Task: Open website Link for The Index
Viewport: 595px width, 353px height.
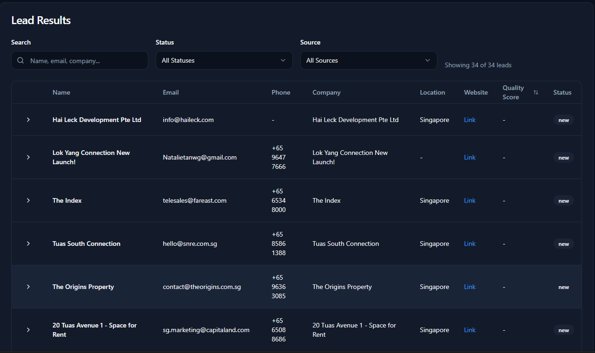Action: pyautogui.click(x=469, y=200)
